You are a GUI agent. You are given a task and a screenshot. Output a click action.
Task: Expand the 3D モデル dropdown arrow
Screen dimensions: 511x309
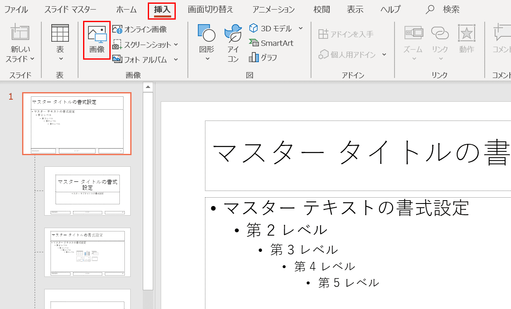tap(301, 28)
